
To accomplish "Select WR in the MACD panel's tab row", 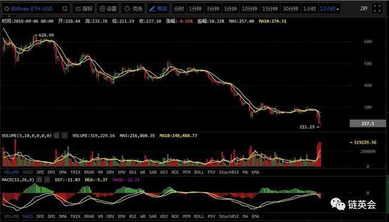I will (143, 216).
